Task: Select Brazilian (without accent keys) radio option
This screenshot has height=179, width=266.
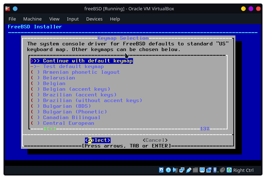Action: (x=86, y=100)
